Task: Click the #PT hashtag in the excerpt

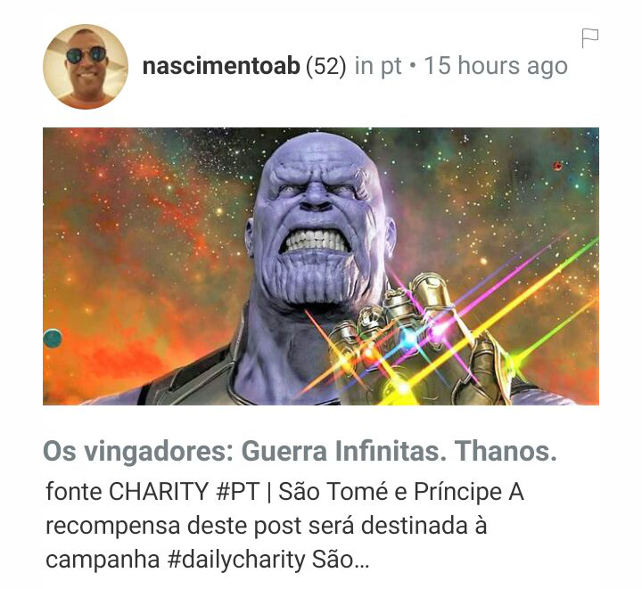Action: click(x=237, y=491)
